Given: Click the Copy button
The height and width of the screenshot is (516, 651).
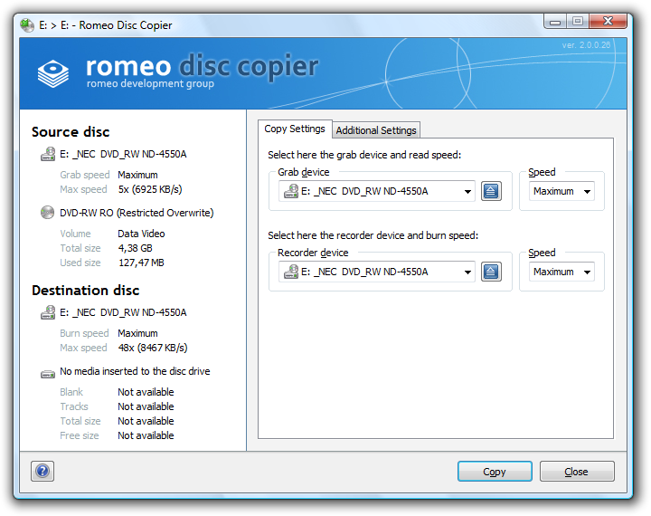Looking at the screenshot, I should tap(495, 472).
